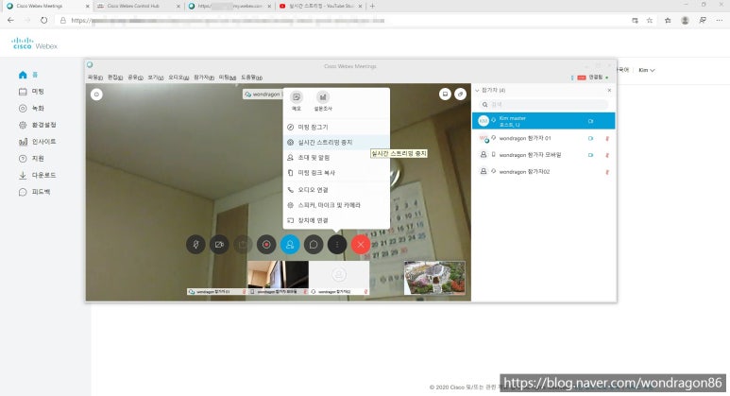Open the 보기 menu in Webex Meetings
The image size is (730, 396).
click(156, 77)
